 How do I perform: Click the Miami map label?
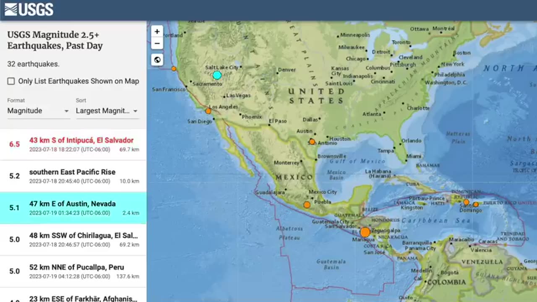[414, 156]
